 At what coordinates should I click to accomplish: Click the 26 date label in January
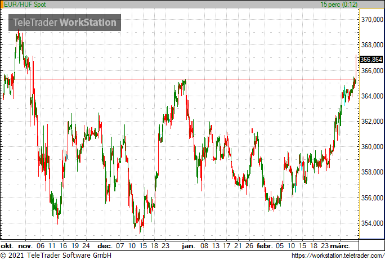pos(249,246)
